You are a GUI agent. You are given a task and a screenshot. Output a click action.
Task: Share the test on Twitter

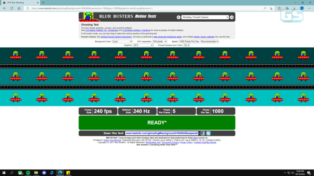tap(209, 133)
